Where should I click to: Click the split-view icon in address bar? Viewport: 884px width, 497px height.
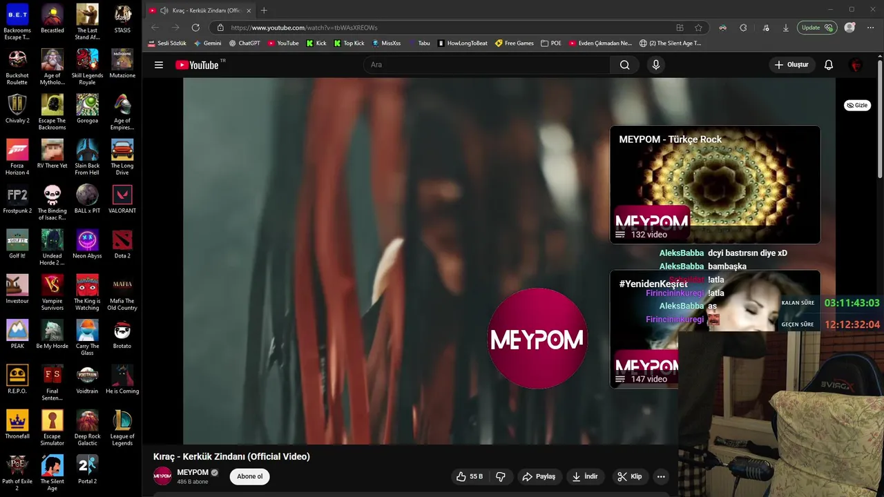pyautogui.click(x=680, y=28)
